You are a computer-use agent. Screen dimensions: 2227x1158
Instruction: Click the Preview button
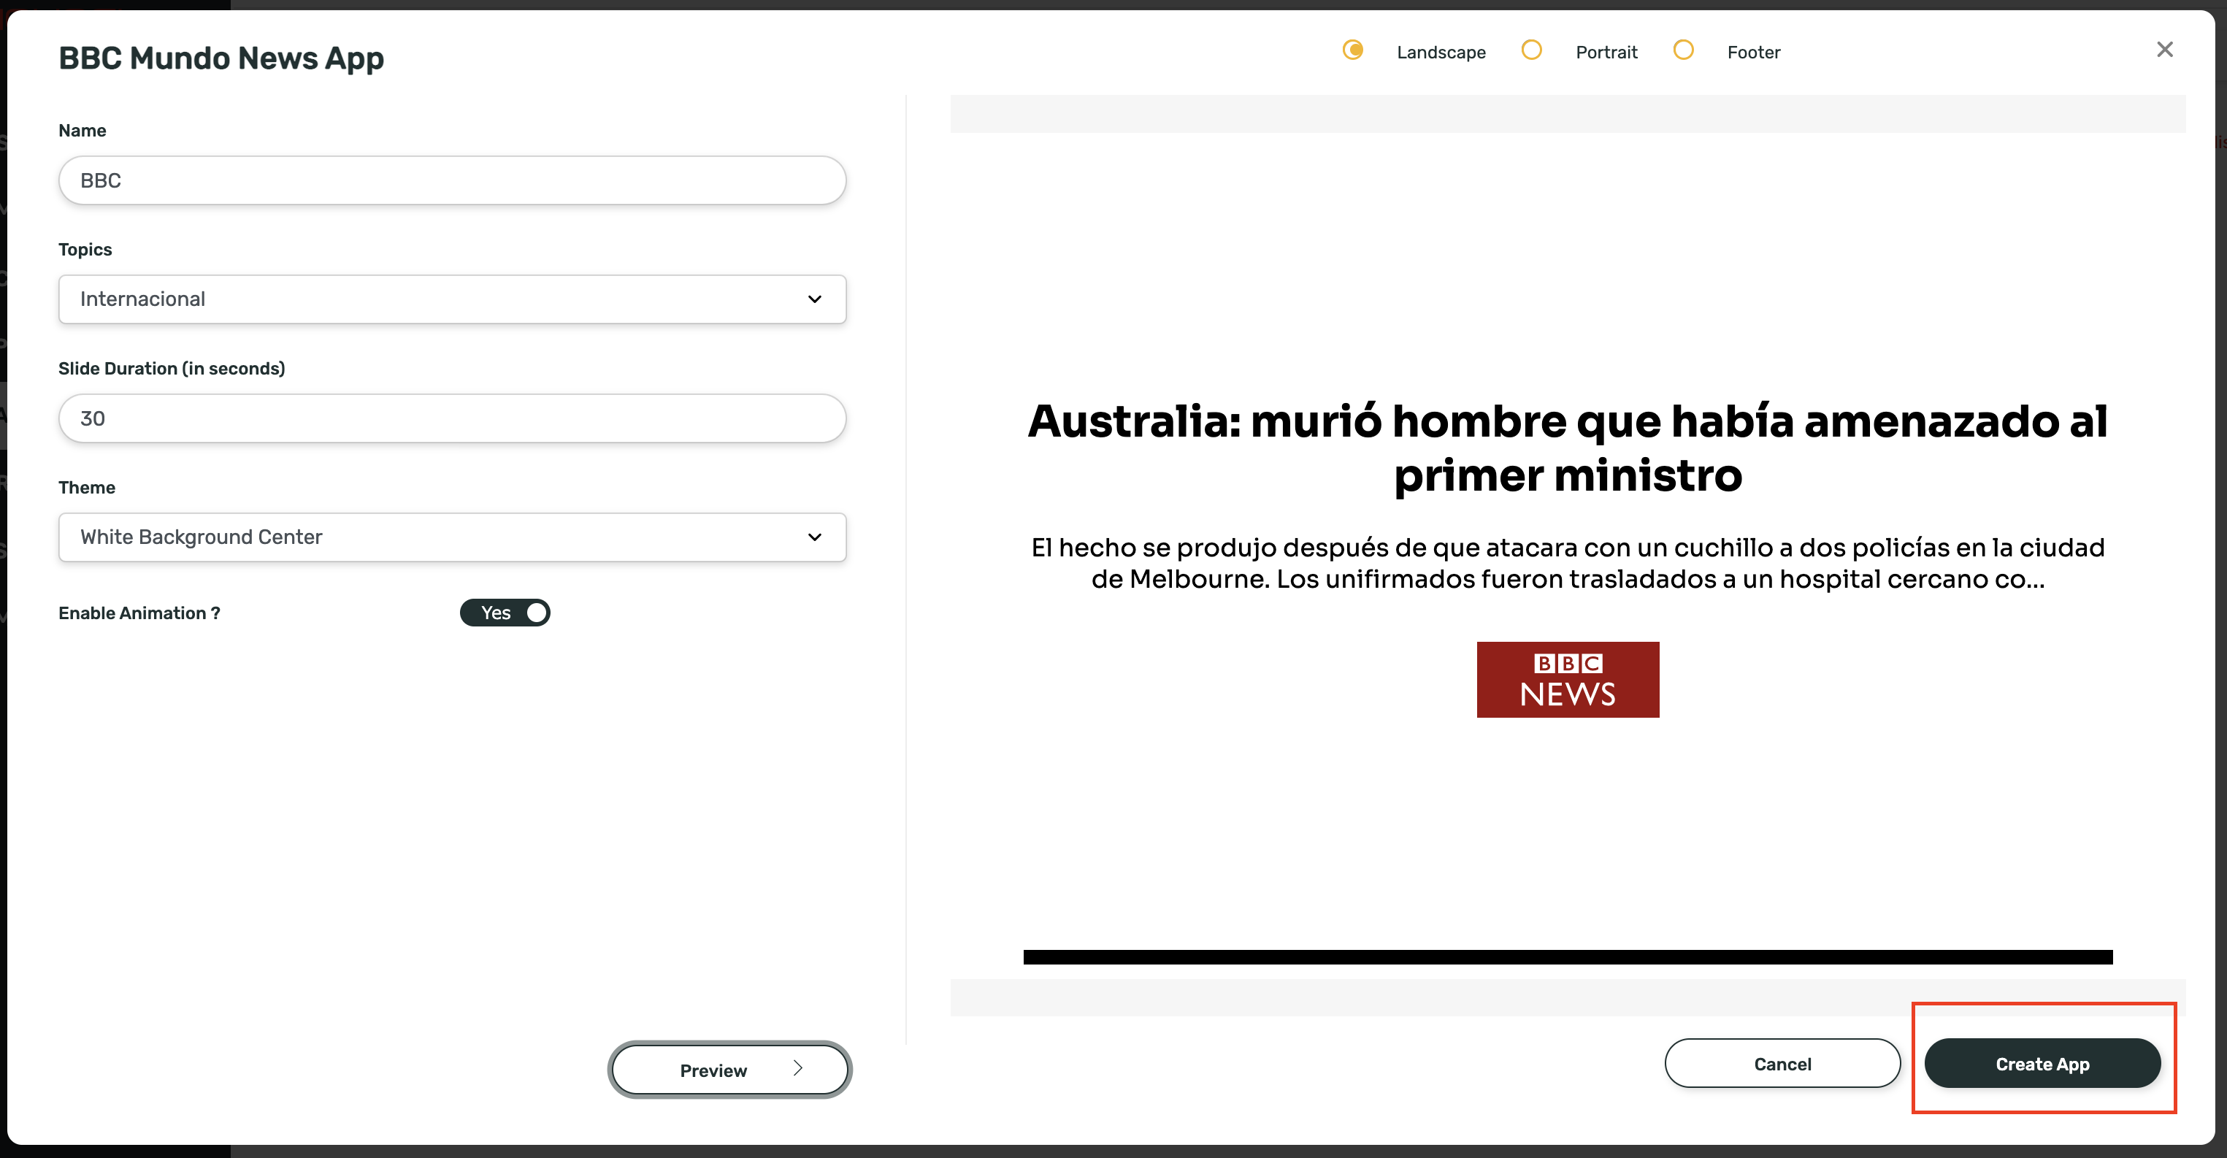coord(729,1070)
